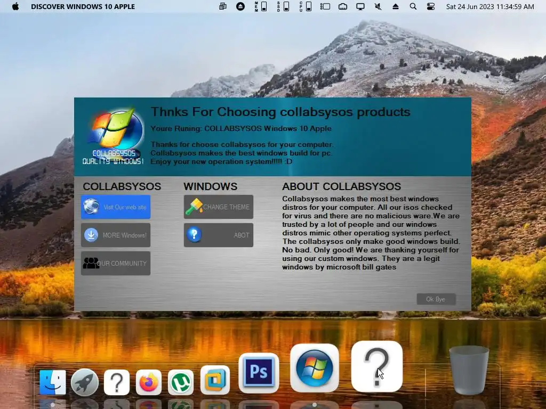Click the Visit Our web site button

click(116, 207)
